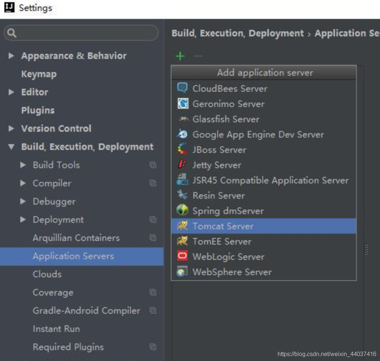Image resolution: width=380 pixels, height=361 pixels.
Task: Click the IntelliJ logo in title bar
Action: [9, 7]
